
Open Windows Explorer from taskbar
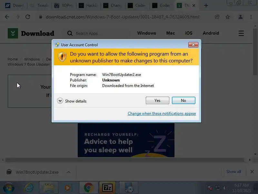49,188
